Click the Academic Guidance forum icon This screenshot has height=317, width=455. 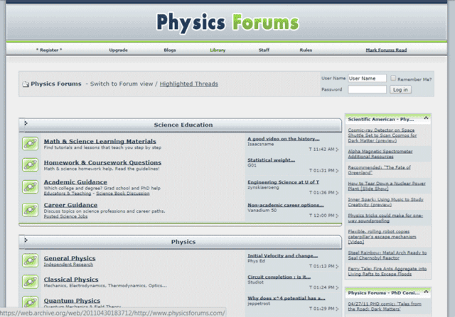30,187
